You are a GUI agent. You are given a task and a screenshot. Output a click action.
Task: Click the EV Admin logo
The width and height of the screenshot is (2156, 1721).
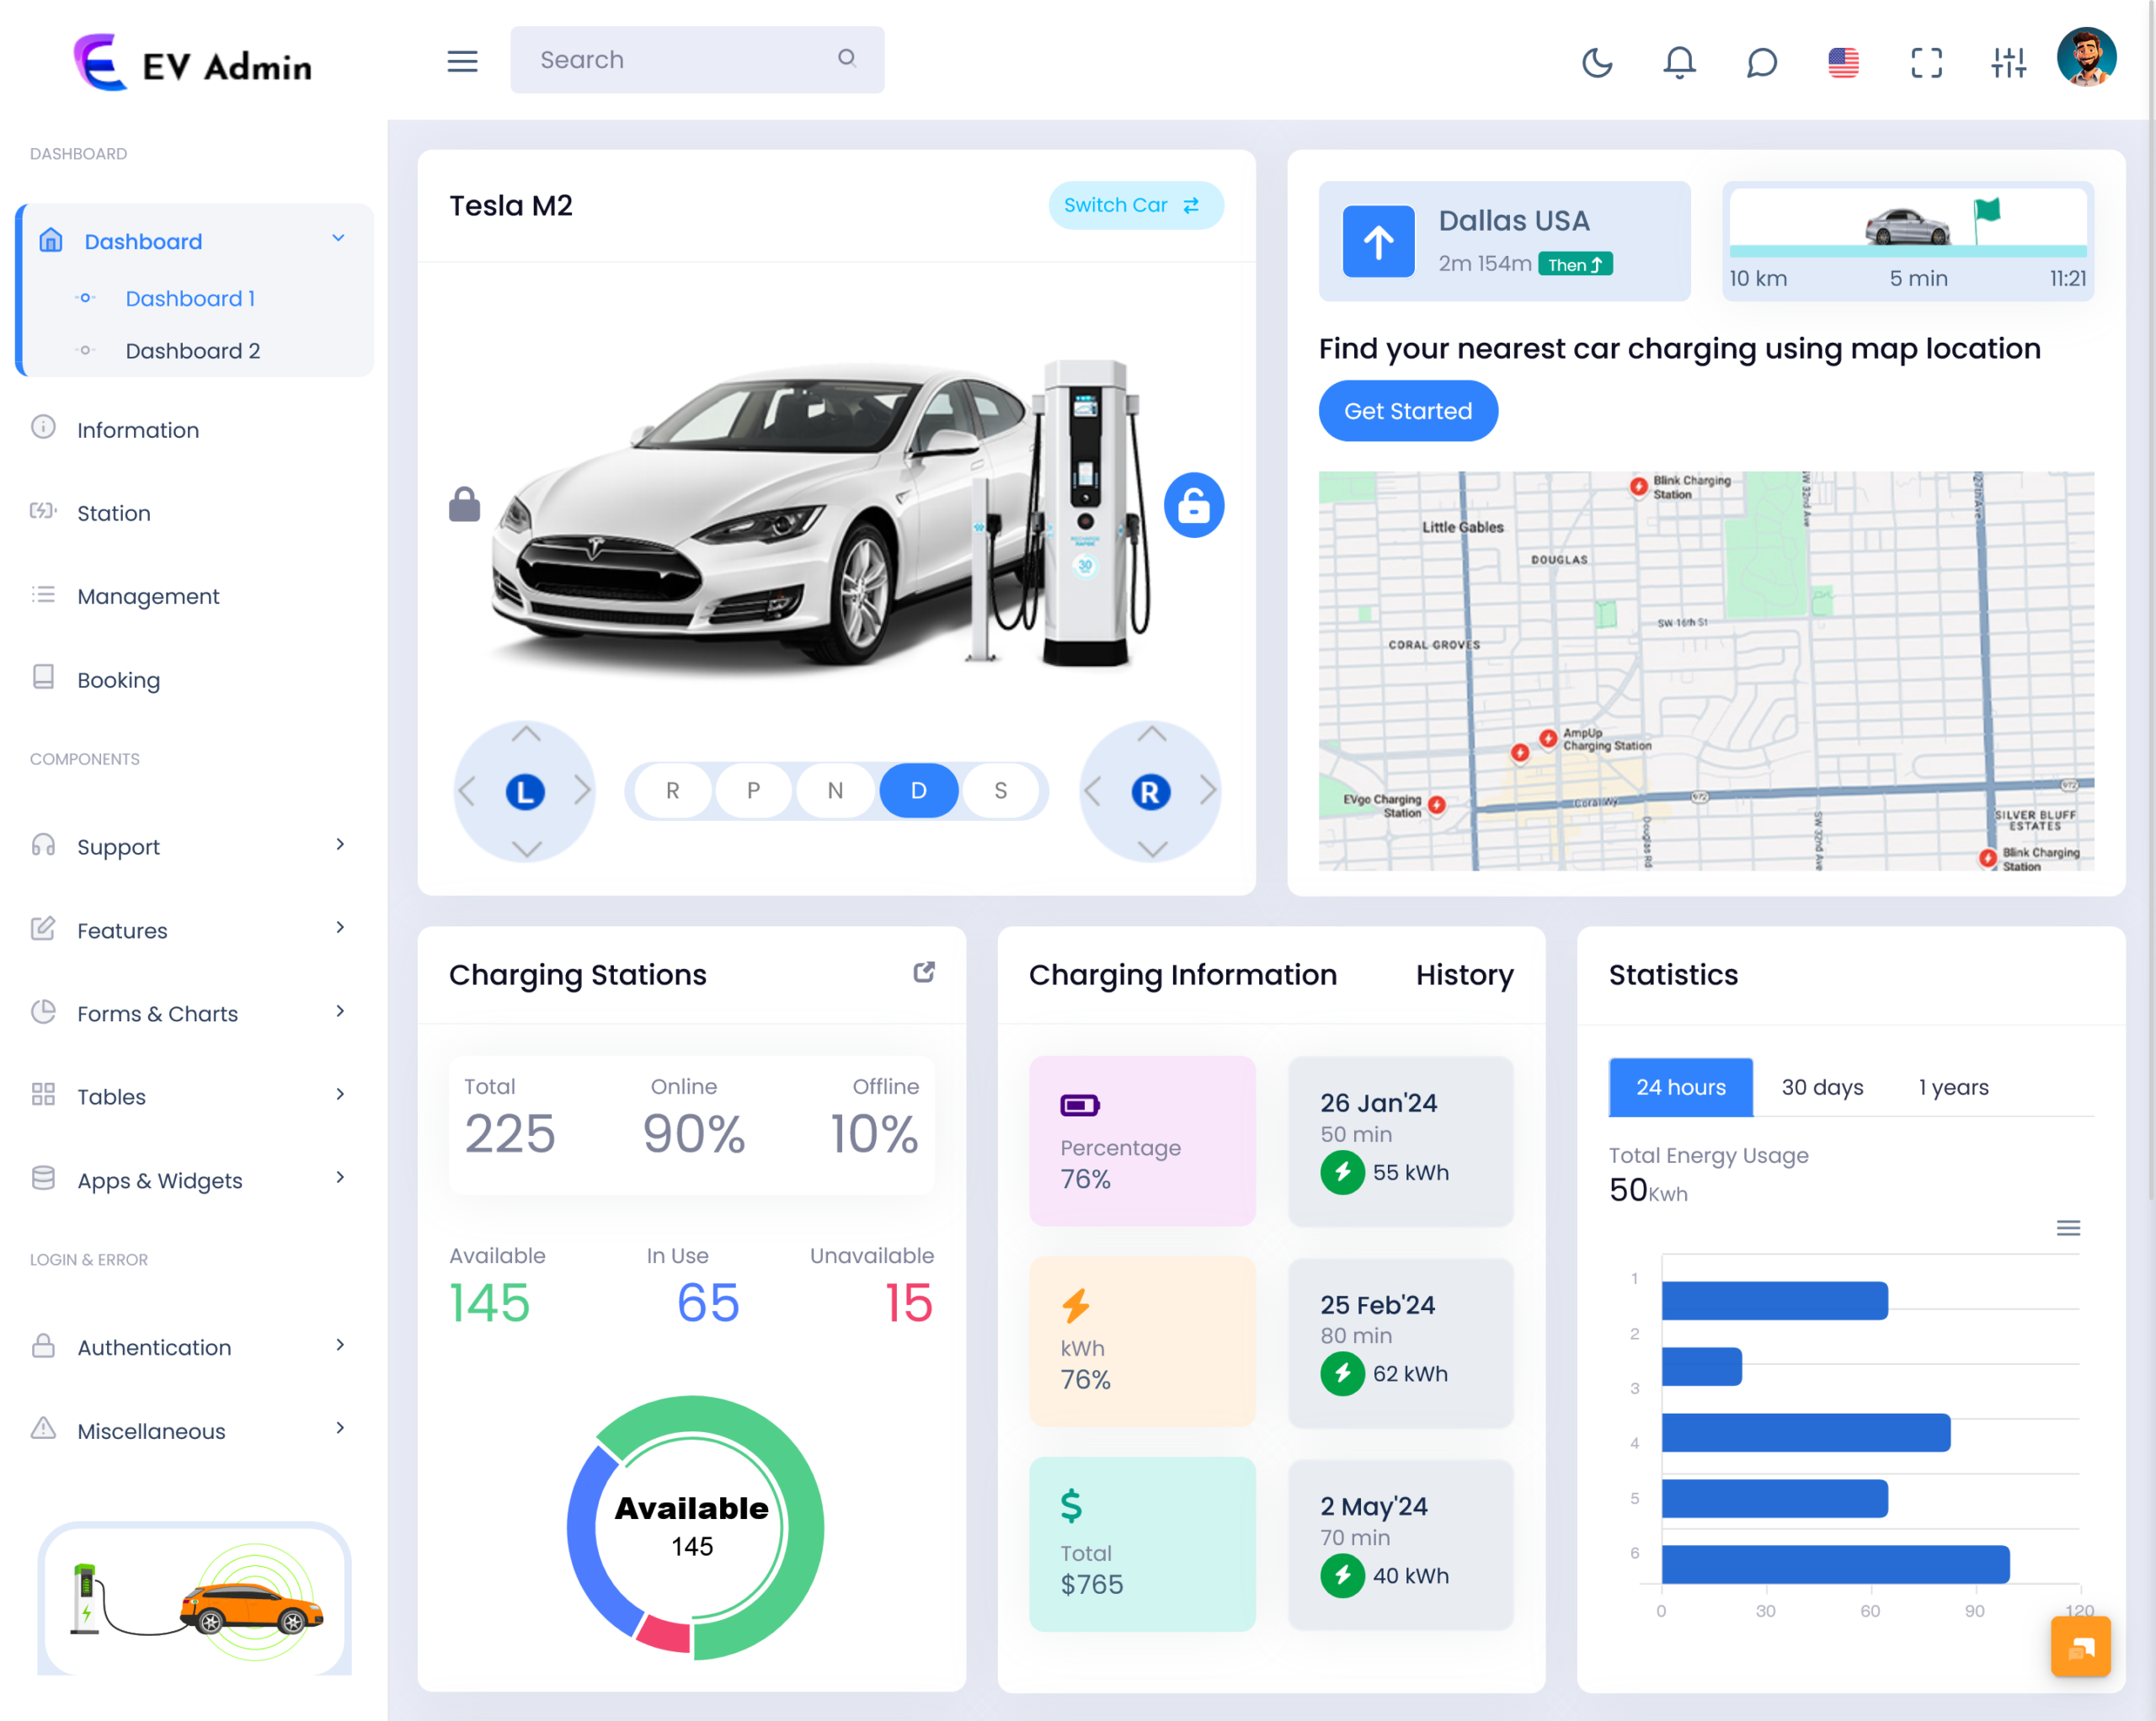pyautogui.click(x=192, y=63)
